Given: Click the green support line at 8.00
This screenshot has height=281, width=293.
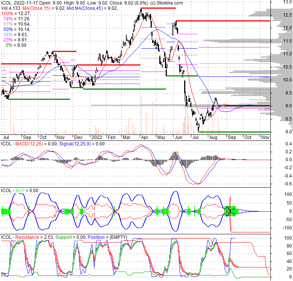Looking at the screenshot, I should [234, 132].
